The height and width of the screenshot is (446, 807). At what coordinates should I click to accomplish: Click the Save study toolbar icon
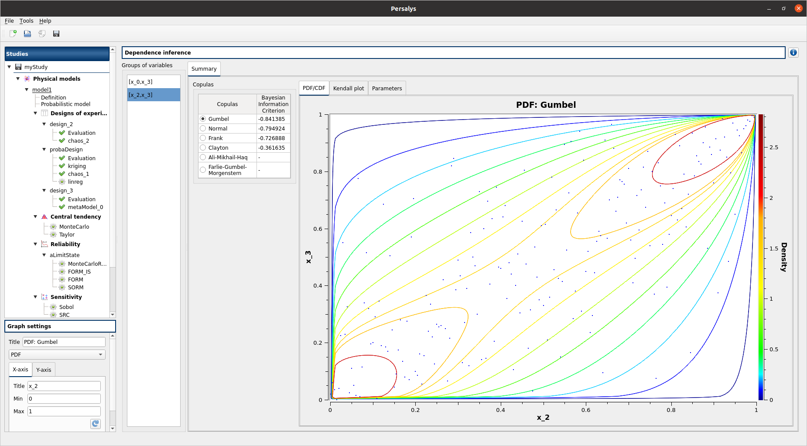coord(56,34)
